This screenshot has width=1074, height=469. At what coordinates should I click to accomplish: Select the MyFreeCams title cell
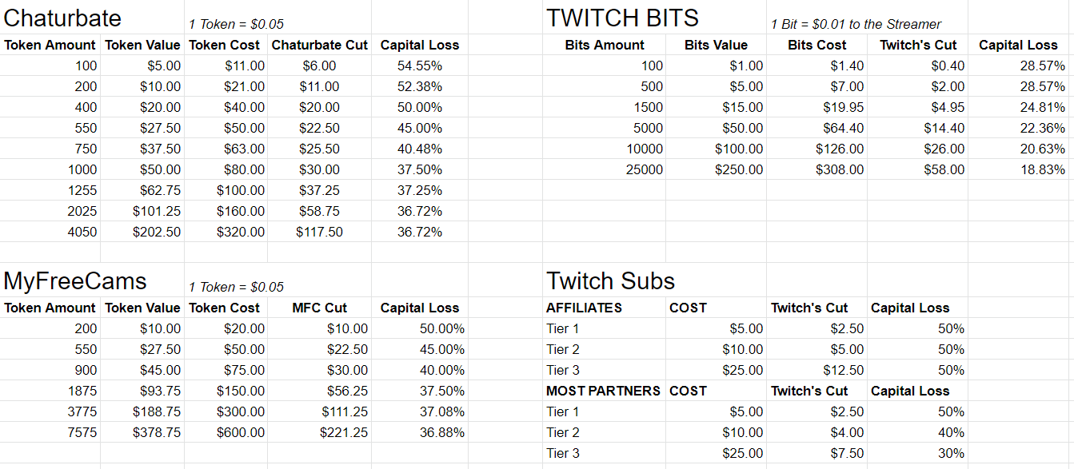pyautogui.click(x=75, y=280)
